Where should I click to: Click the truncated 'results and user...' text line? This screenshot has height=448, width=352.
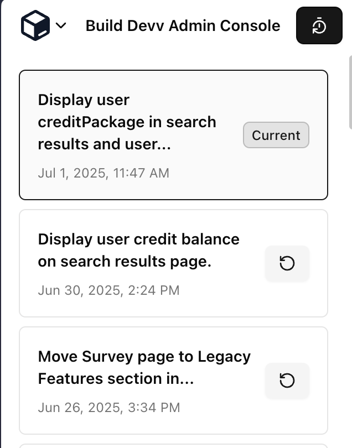(104, 144)
